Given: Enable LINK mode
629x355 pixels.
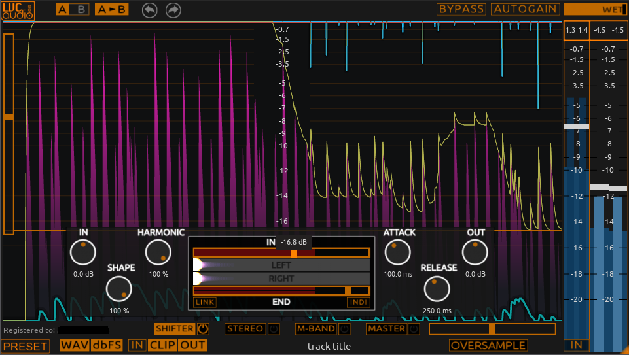Looking at the screenshot, I should (x=205, y=303).
